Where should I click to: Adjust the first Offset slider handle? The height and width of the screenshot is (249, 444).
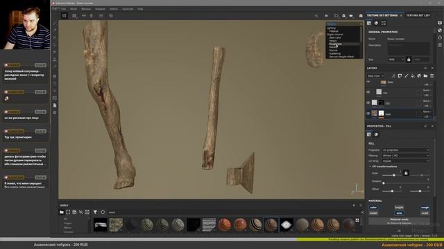click(x=392, y=191)
